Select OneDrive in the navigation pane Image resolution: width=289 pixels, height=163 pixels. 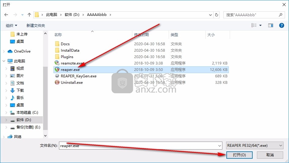tap(22, 51)
